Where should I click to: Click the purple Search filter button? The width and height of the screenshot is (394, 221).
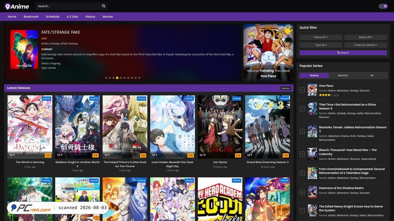click(x=343, y=53)
